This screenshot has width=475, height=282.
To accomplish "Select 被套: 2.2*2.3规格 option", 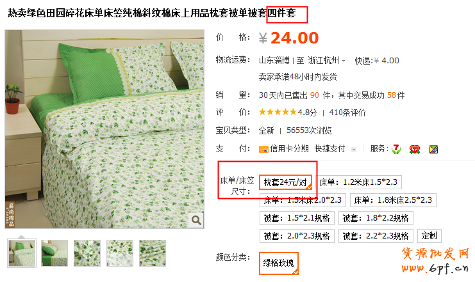I will [376, 236].
